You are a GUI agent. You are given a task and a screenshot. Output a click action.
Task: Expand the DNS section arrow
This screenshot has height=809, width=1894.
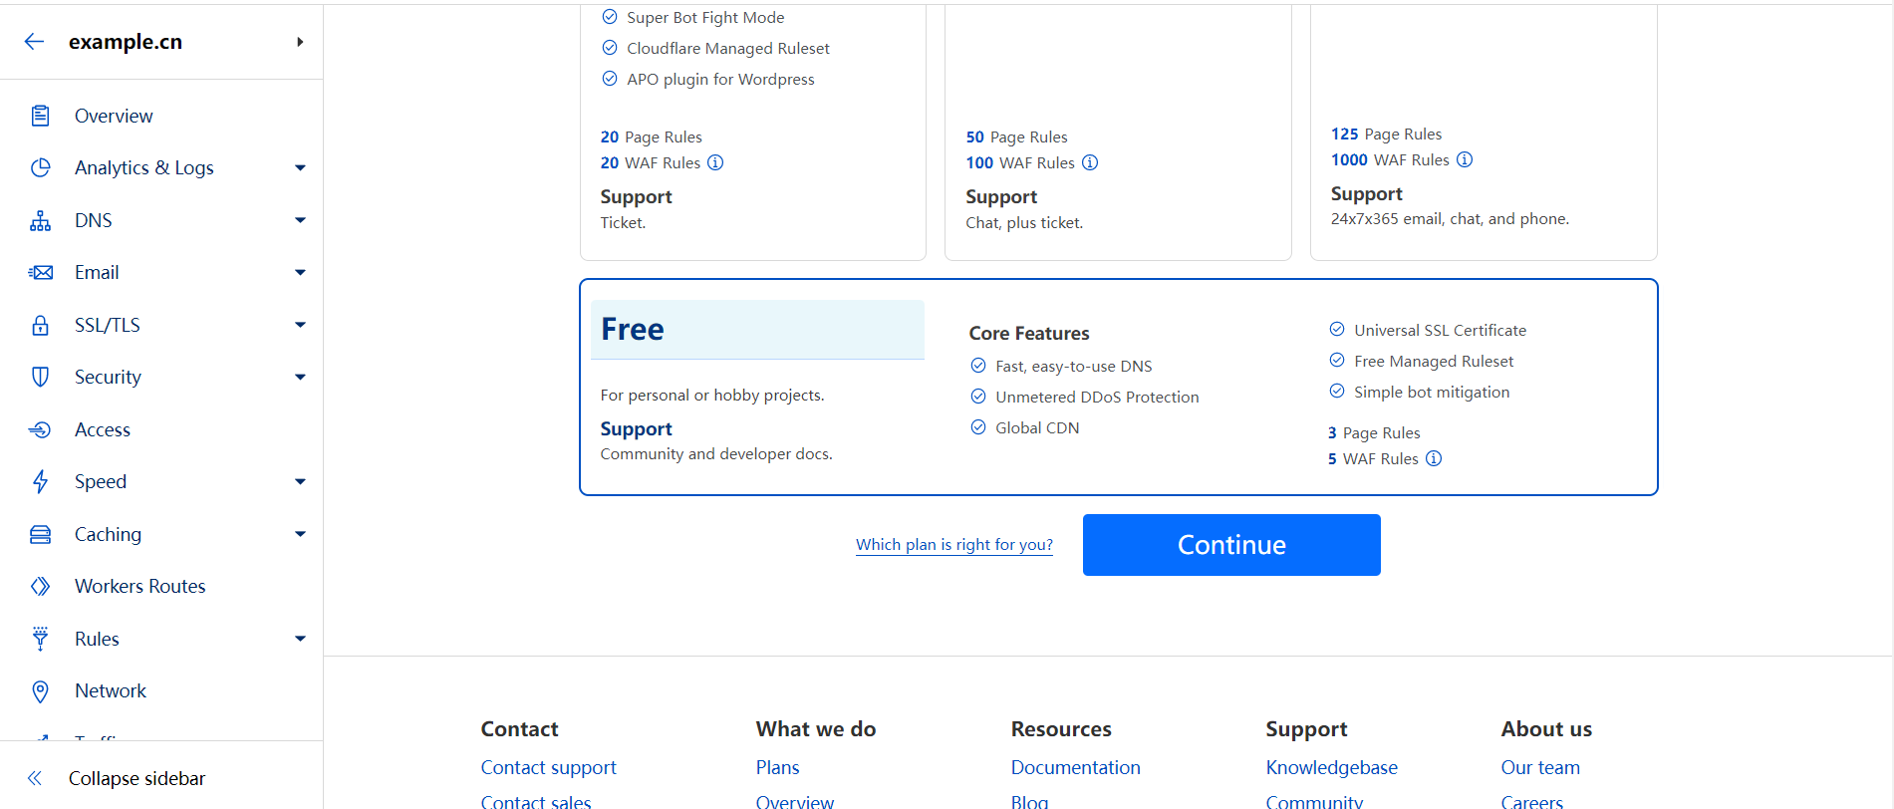pyautogui.click(x=300, y=220)
